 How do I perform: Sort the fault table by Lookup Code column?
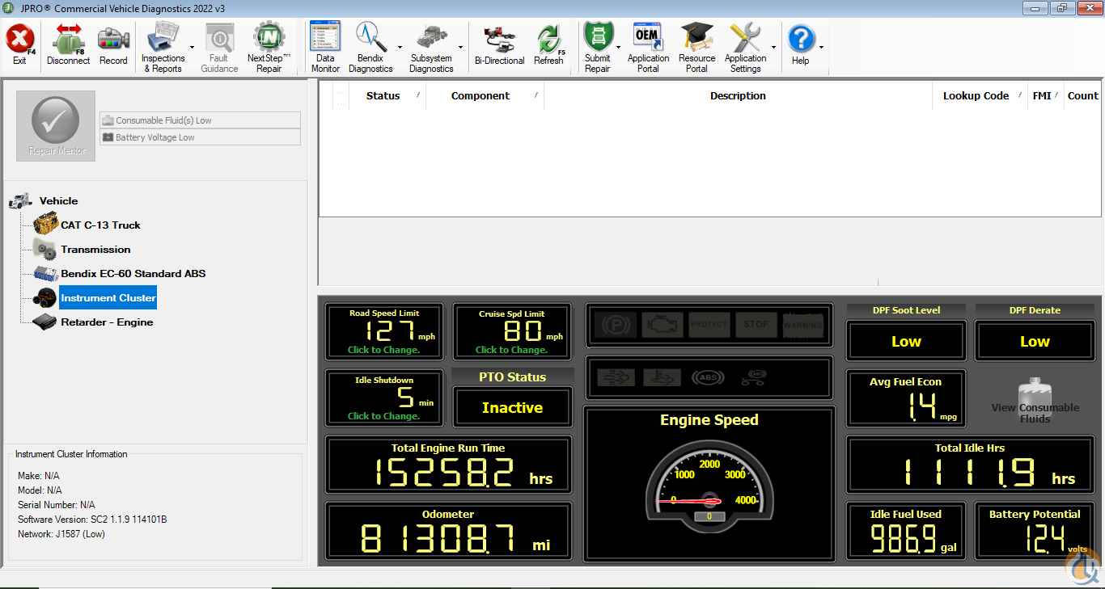point(976,96)
